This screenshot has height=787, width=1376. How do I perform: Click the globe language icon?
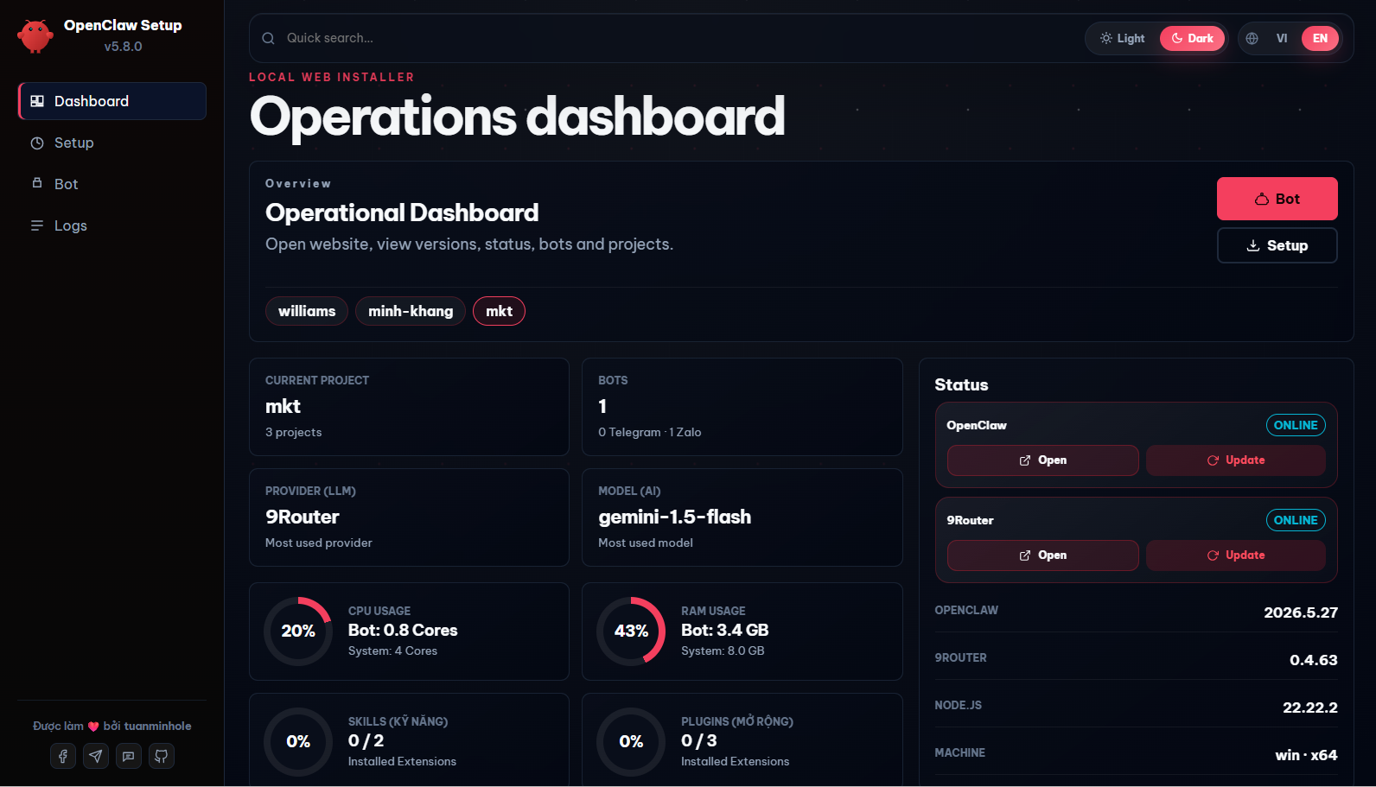tap(1252, 38)
